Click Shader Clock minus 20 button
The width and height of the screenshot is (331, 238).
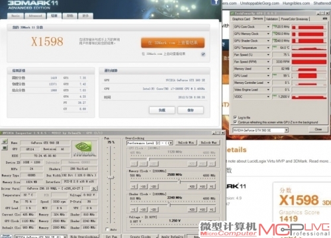click(154, 210)
